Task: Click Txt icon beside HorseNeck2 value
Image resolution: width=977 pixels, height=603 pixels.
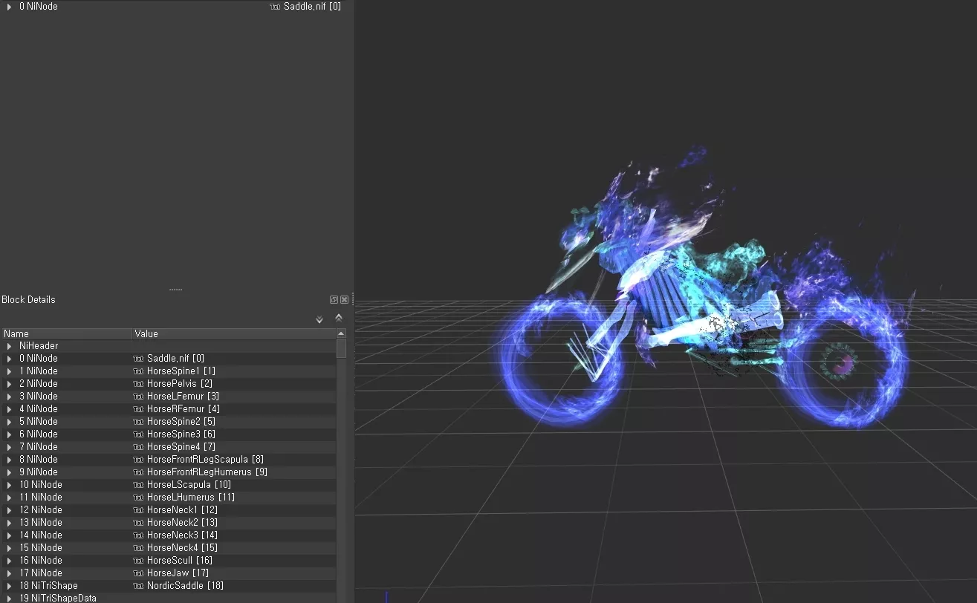Action: coord(138,523)
